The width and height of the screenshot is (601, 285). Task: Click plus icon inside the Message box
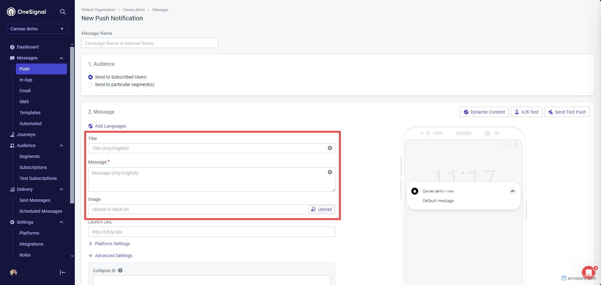coord(330,172)
